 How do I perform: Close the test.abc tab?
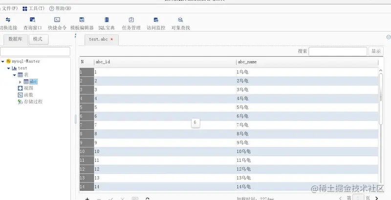pos(112,40)
